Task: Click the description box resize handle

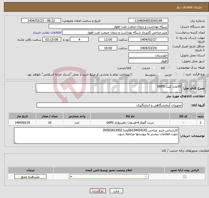Action: [37, 91]
